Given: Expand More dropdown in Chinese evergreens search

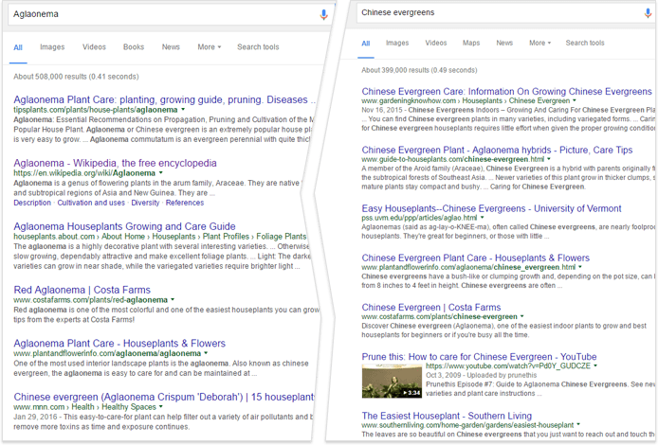Looking at the screenshot, I should tap(539, 43).
